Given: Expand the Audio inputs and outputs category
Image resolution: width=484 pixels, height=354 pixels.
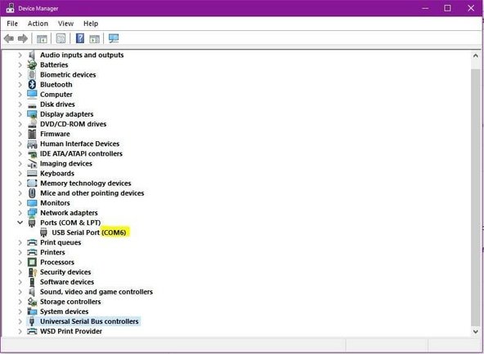Looking at the screenshot, I should click(20, 55).
